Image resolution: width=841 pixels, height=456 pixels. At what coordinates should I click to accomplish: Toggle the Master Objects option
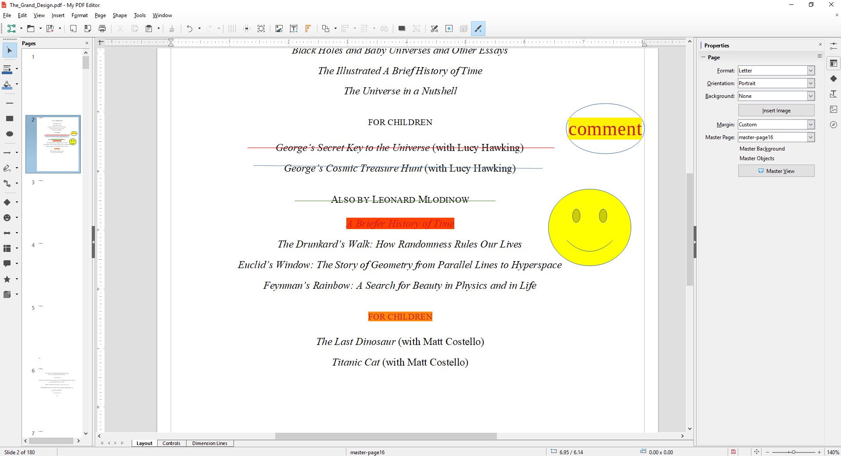click(757, 158)
